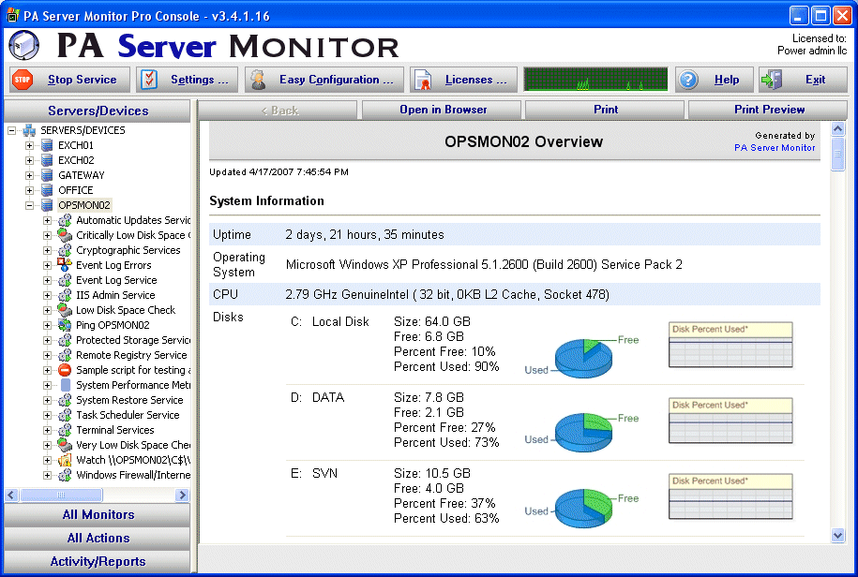Click the System Performance Metrics icon
The image size is (858, 577).
pyautogui.click(x=65, y=385)
